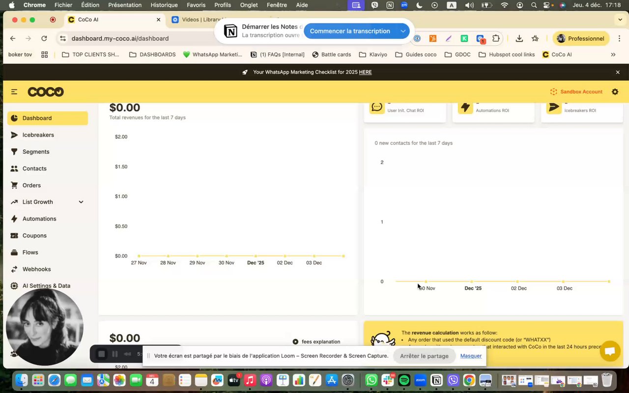This screenshot has width=629, height=393.
Task: Click the address bar URL
Action: pyautogui.click(x=120, y=38)
